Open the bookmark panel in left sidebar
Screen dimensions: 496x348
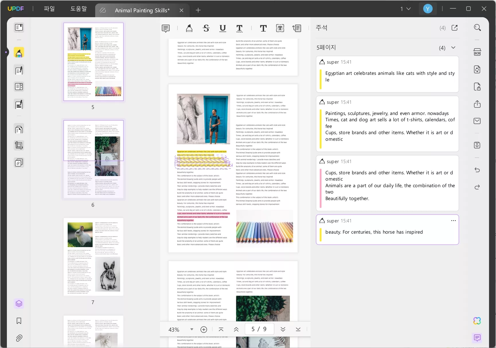click(x=19, y=321)
